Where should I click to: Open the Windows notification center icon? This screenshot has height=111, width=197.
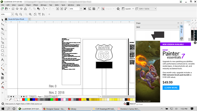click(x=192, y=109)
